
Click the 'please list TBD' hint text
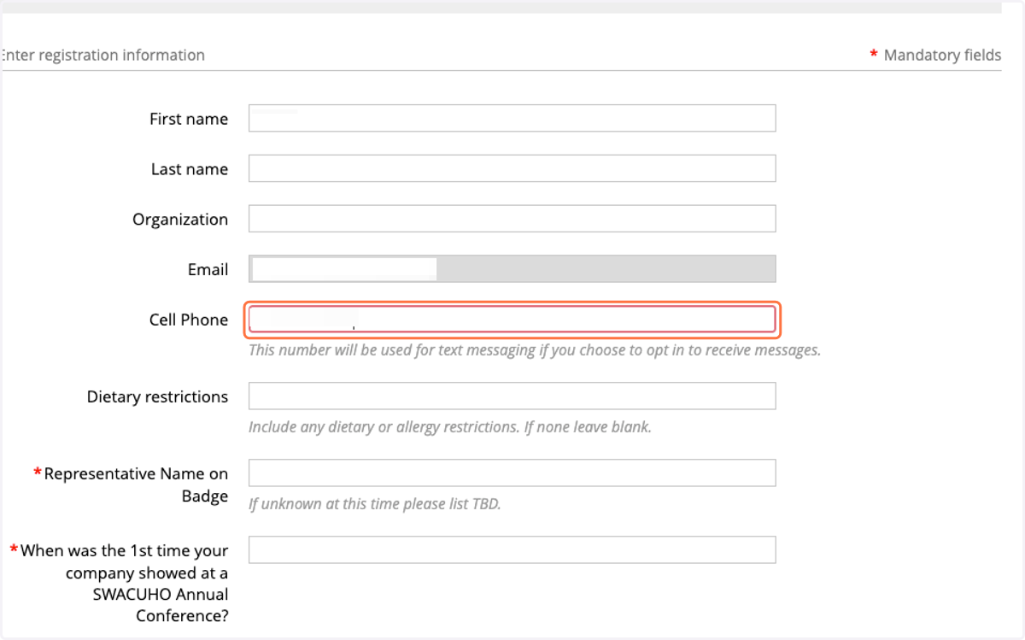[374, 504]
